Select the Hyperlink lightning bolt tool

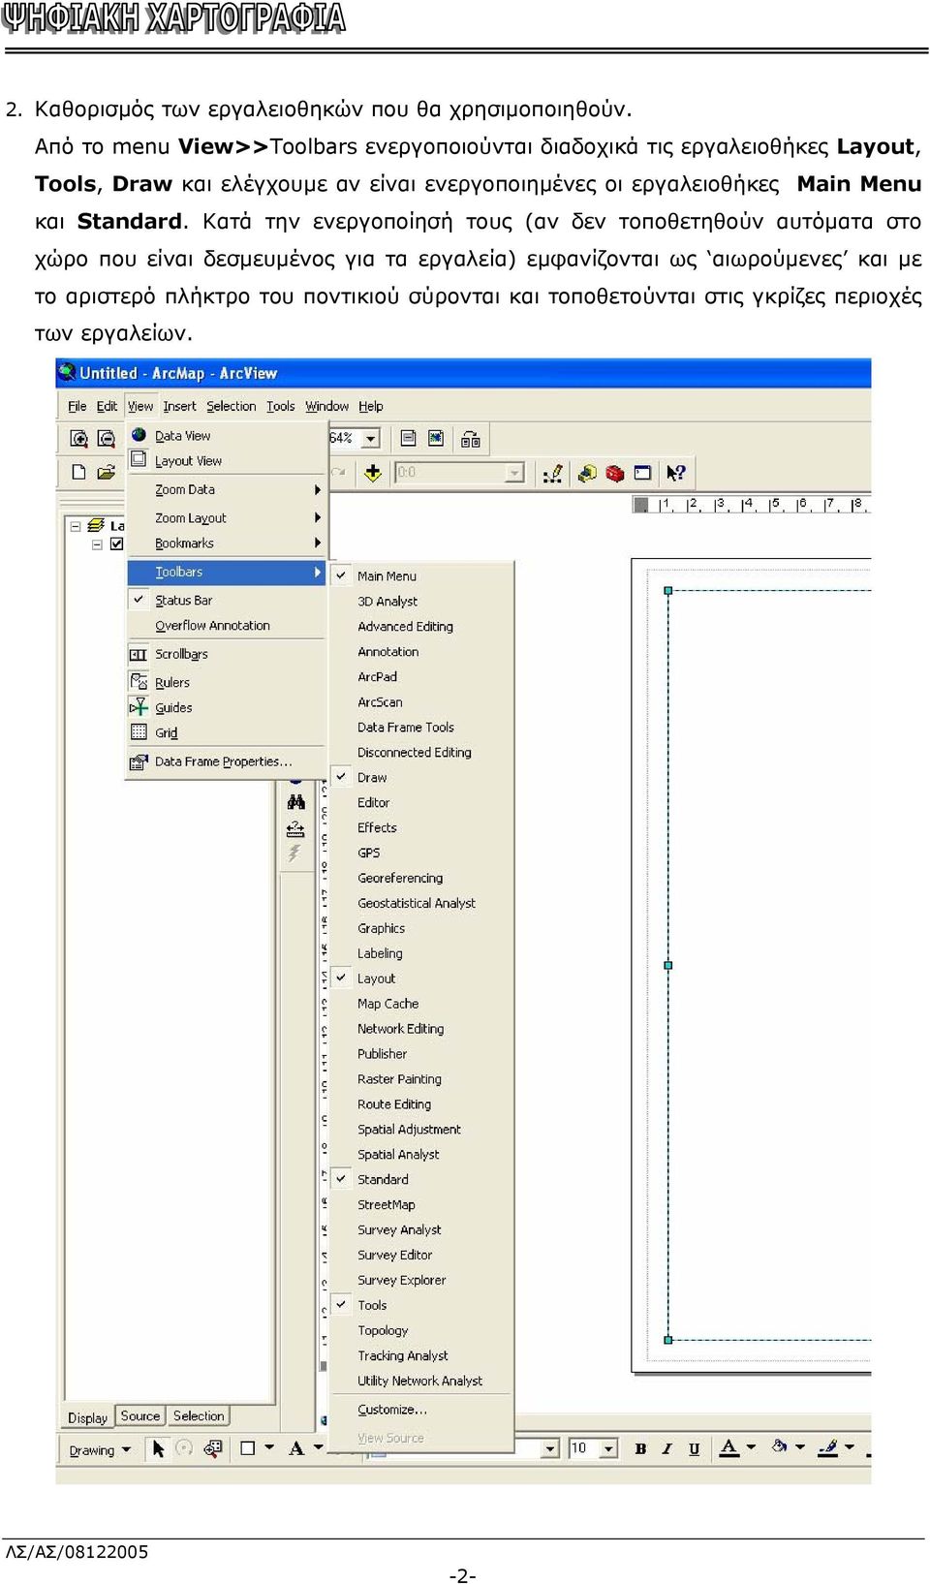[x=294, y=854]
